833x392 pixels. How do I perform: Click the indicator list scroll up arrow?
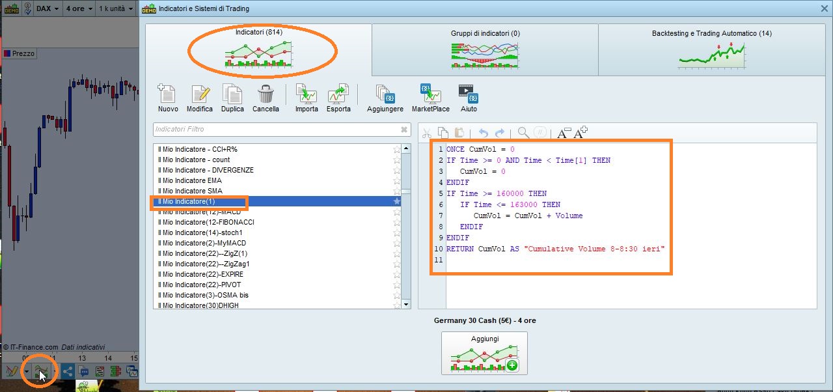407,148
